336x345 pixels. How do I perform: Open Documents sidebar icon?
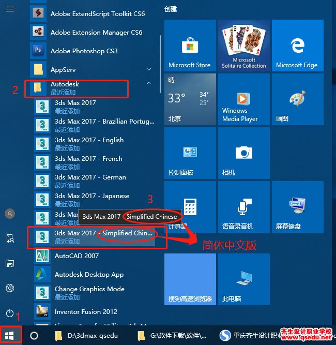10,238
